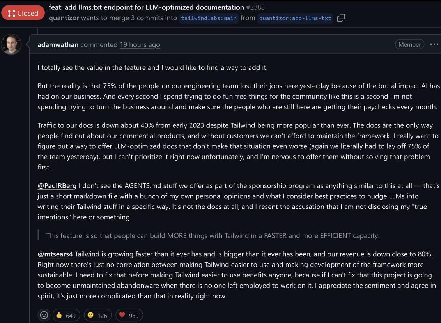Click the #2388 issue number
441x323 pixels.
click(x=256, y=7)
